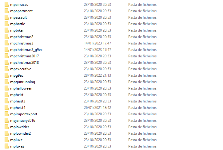Select the mpgunrunning folder name
Viewport: 223px width, 150px height.
22,82
